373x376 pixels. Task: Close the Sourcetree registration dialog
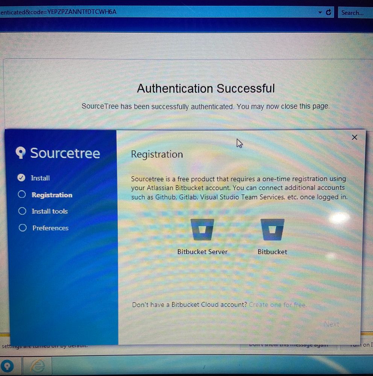pyautogui.click(x=354, y=137)
